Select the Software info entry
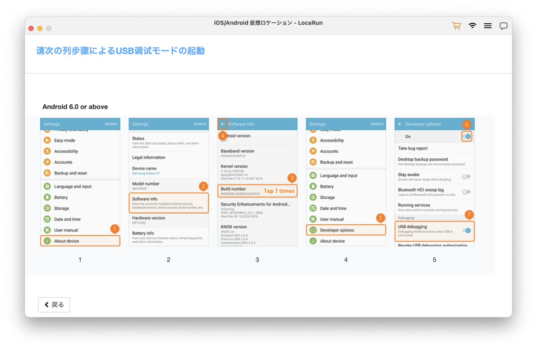537x350 pixels. click(169, 203)
